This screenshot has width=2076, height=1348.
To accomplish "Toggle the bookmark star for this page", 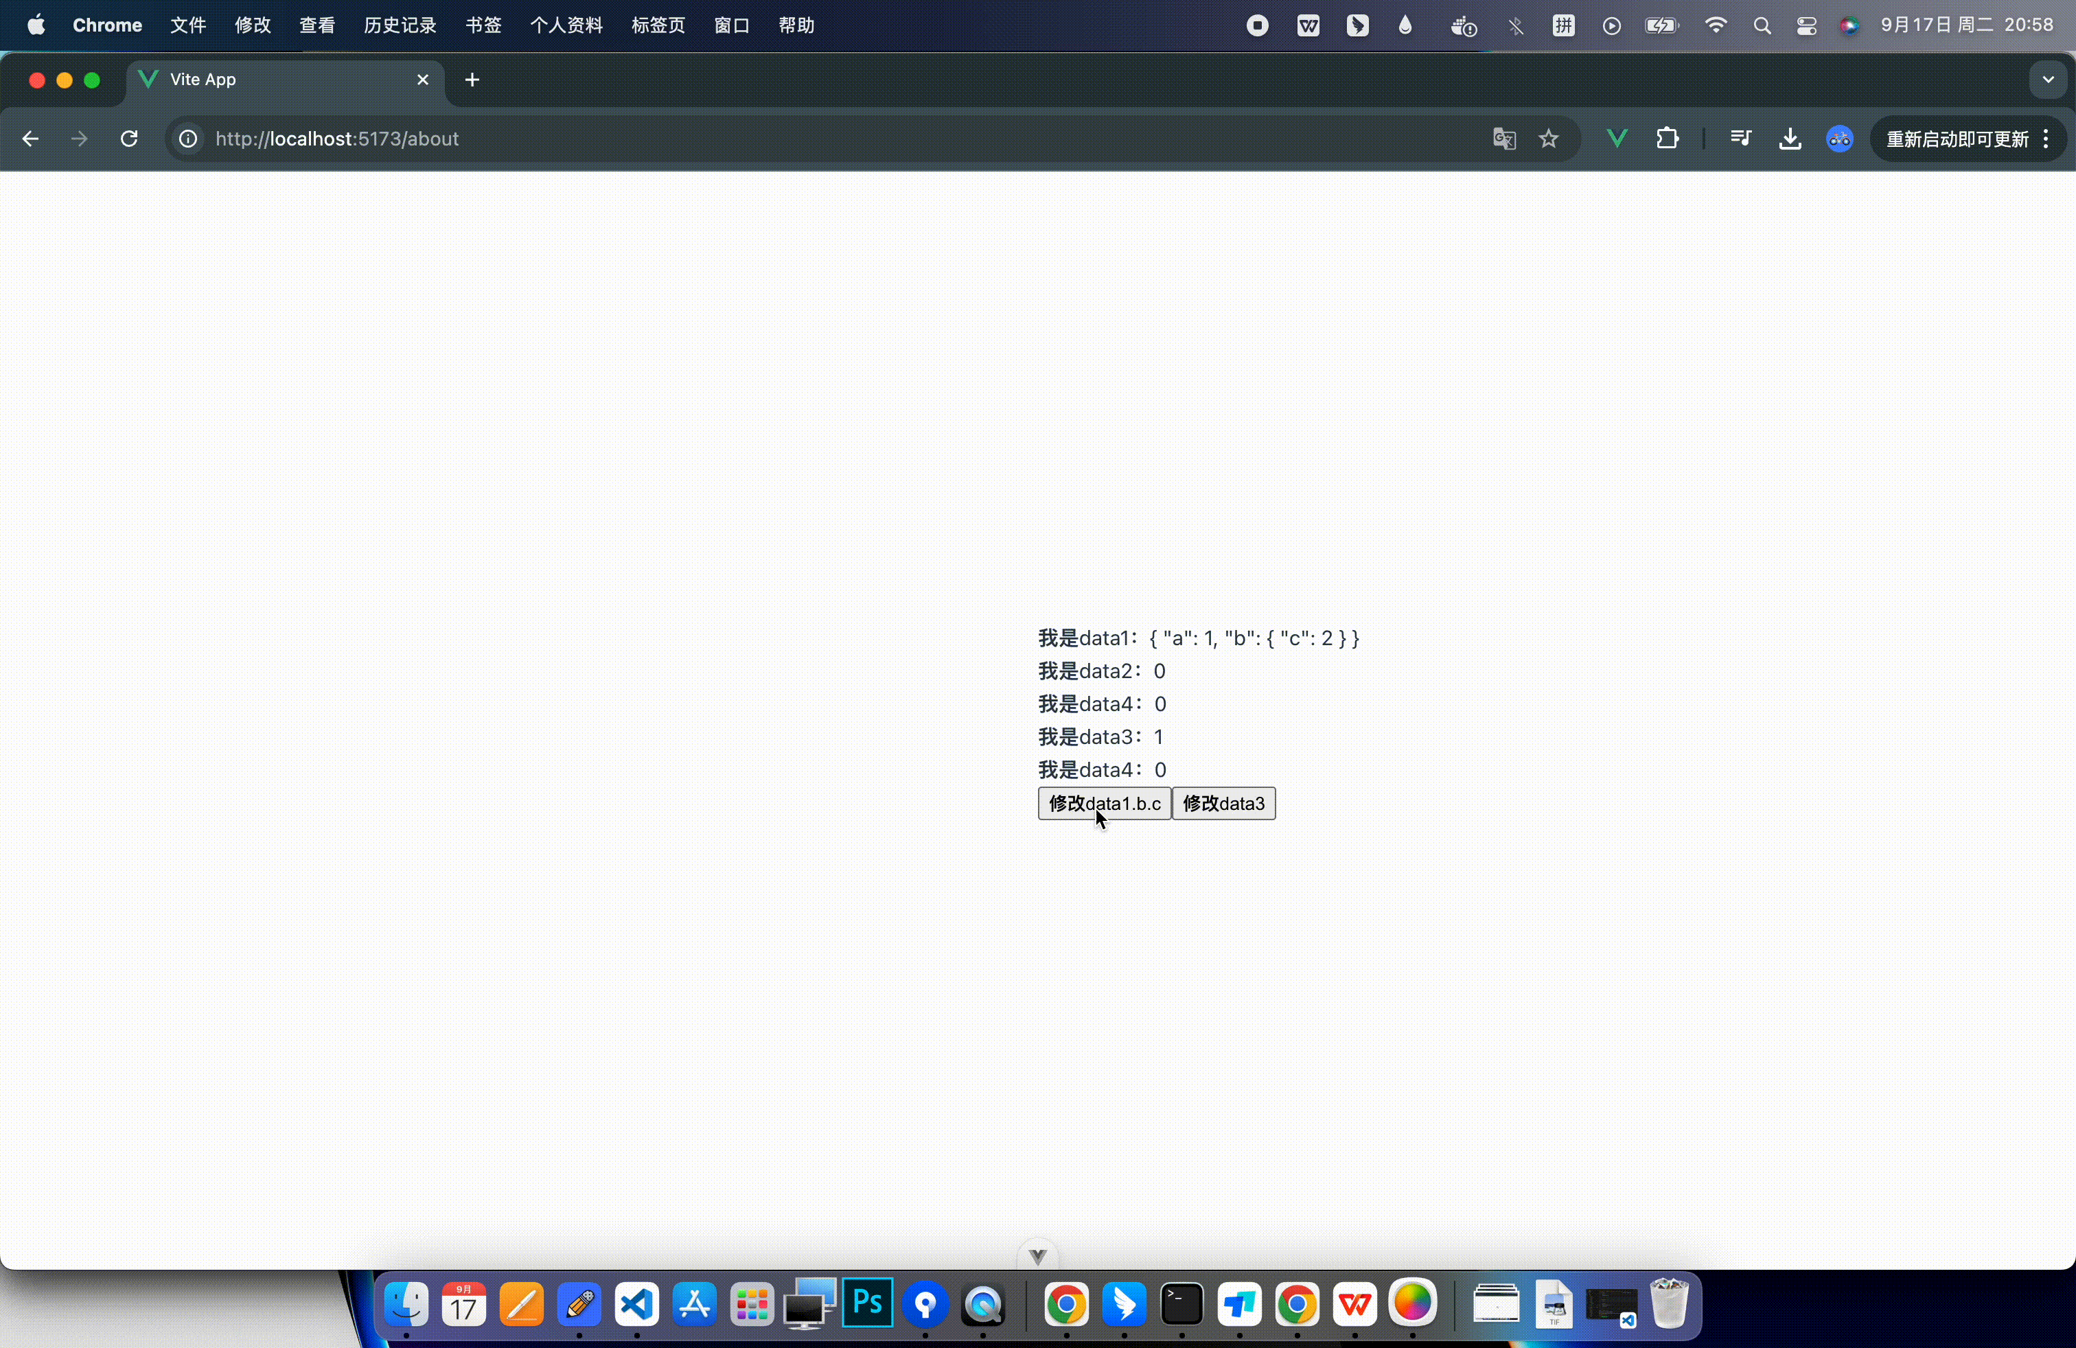I will pyautogui.click(x=1549, y=139).
